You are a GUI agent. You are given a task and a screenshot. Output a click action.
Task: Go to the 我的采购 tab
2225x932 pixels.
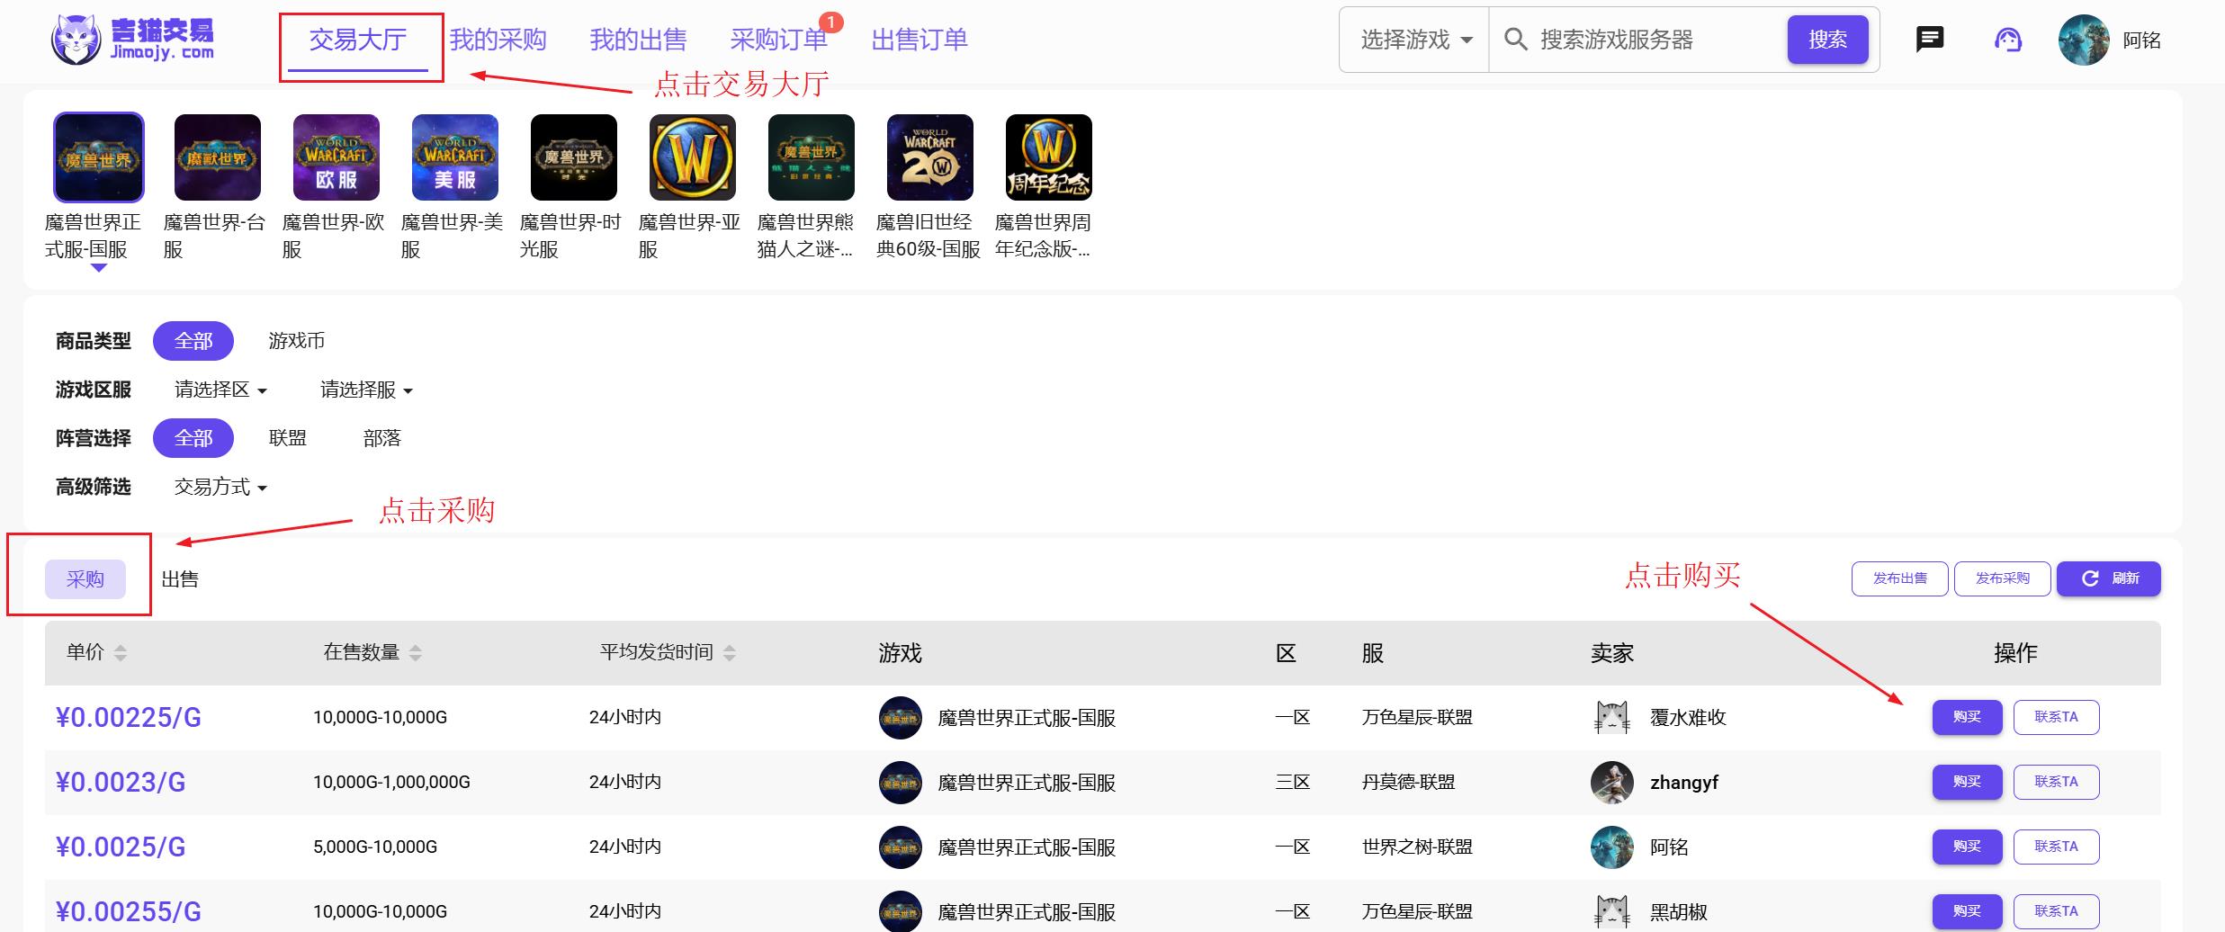pos(498,40)
